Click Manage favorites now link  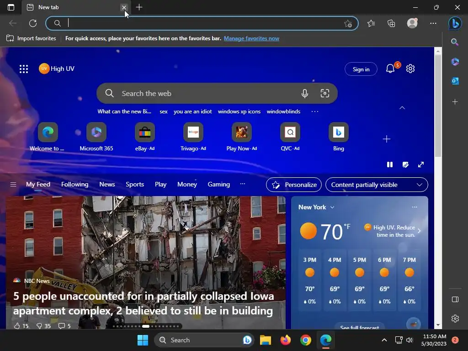[x=251, y=38]
